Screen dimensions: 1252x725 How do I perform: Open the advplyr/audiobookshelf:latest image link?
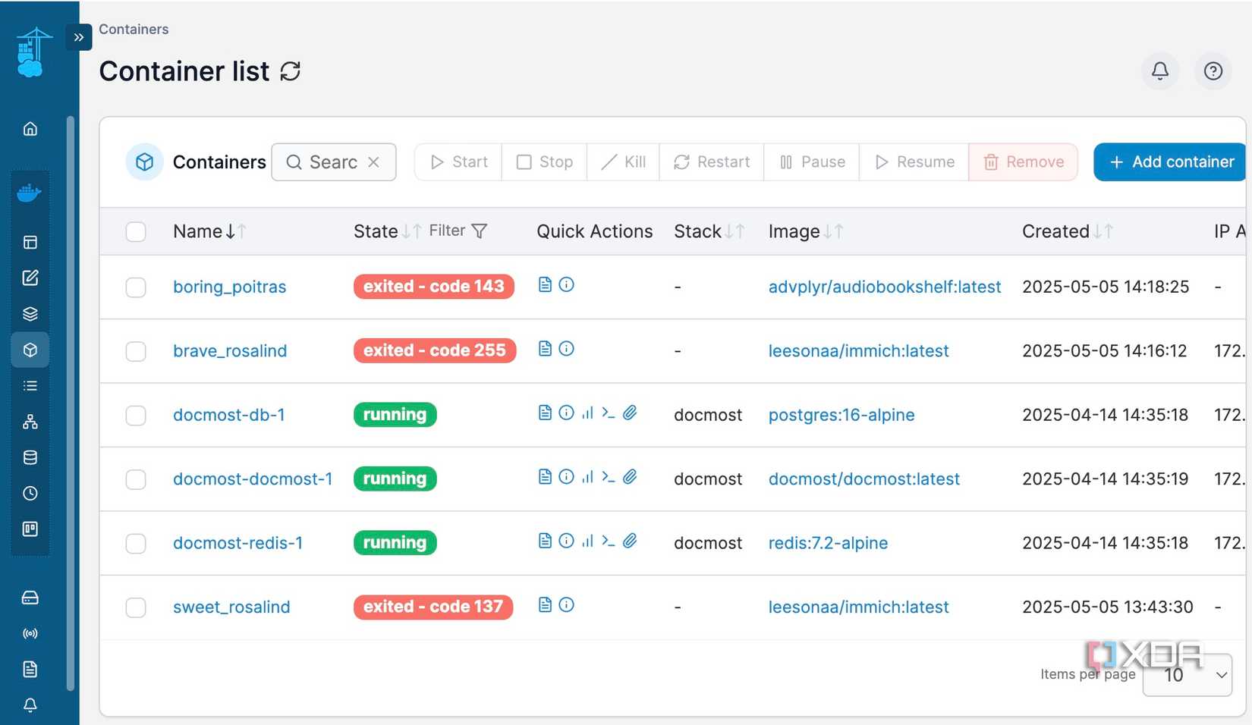click(885, 287)
